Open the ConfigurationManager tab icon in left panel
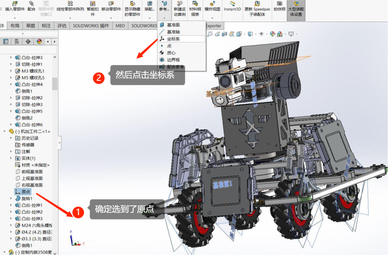388x255 pixels. [x=17, y=42]
